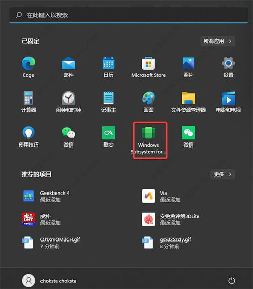Expand 所有应用 all apps list
The width and height of the screenshot is (253, 289).
point(218,41)
